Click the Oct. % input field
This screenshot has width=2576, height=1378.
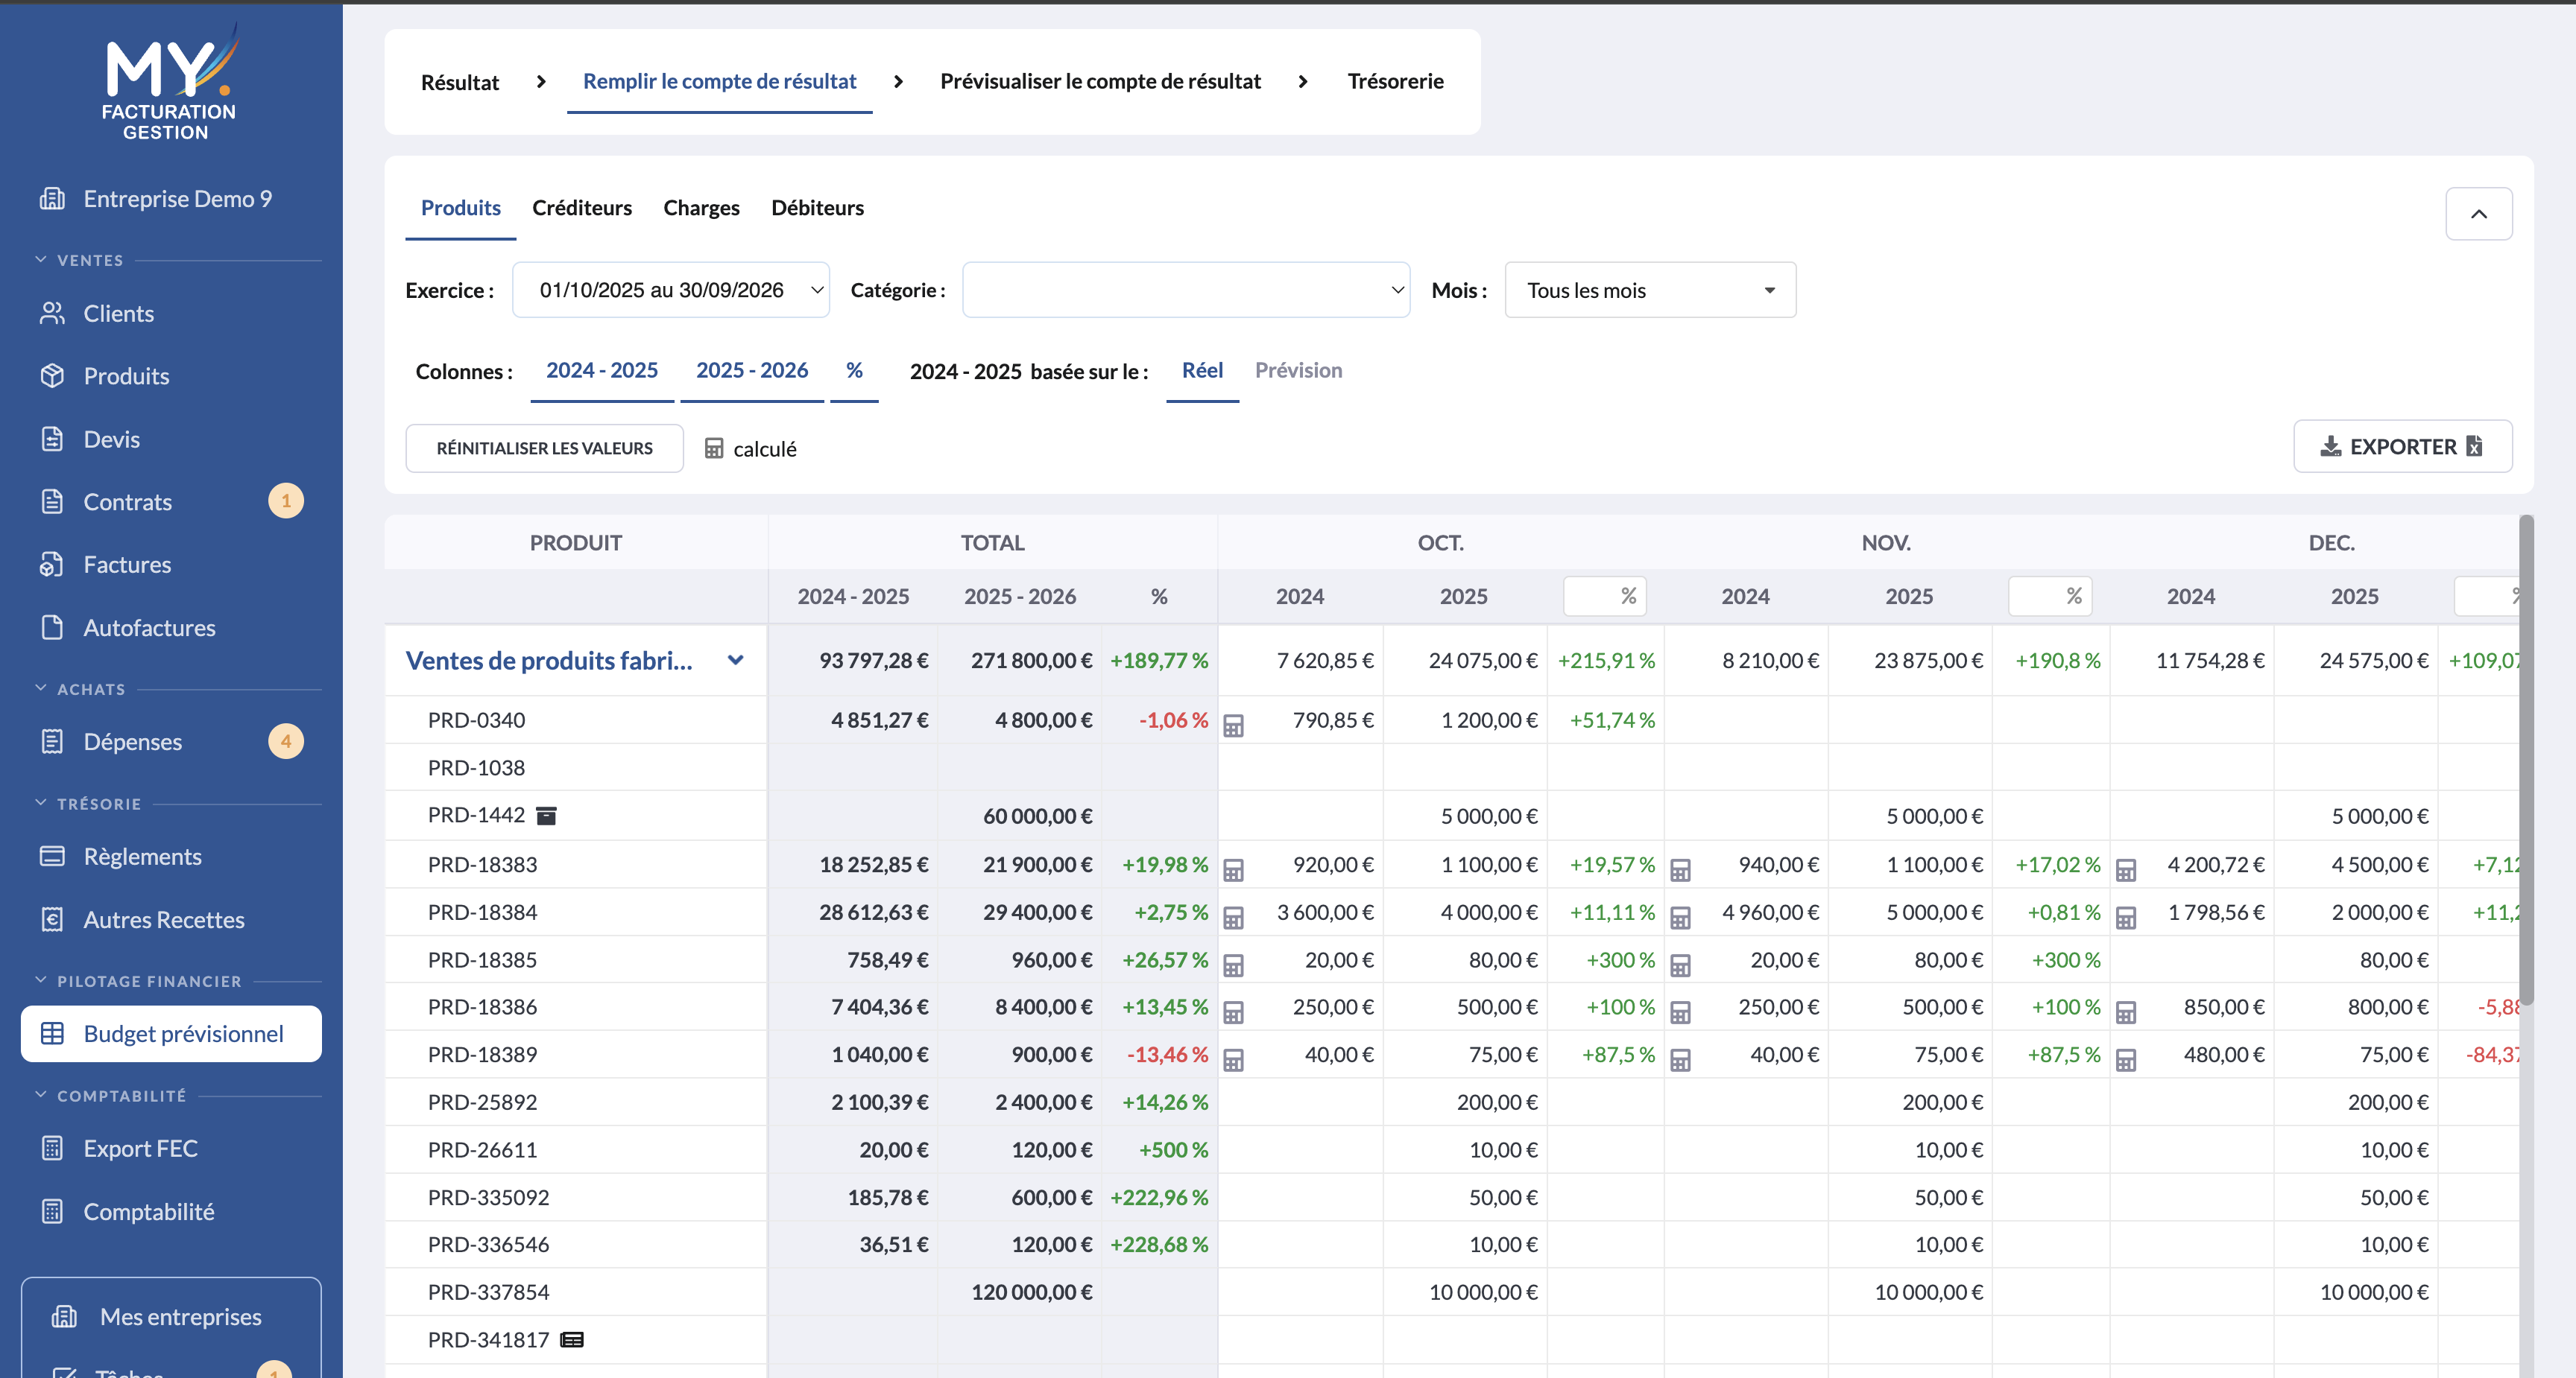point(1605,597)
